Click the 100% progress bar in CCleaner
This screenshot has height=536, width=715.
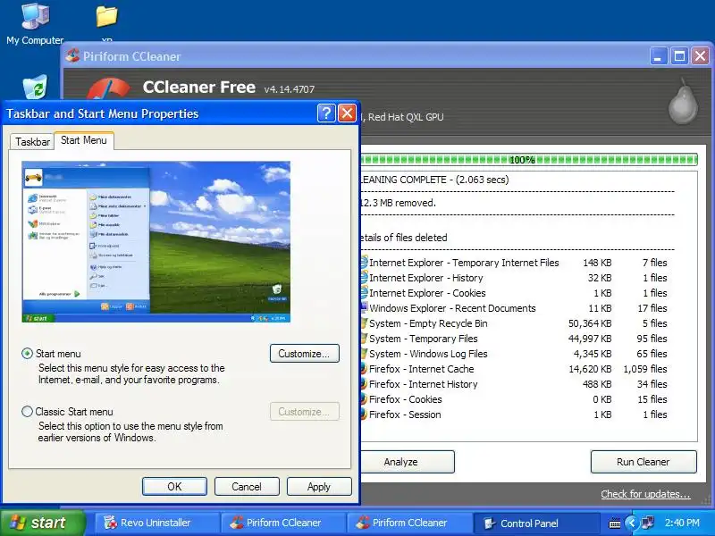tap(529, 160)
